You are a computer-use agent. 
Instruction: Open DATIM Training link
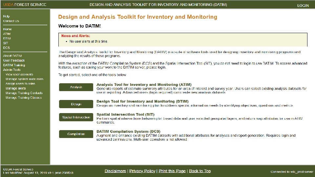[x=14, y=65]
